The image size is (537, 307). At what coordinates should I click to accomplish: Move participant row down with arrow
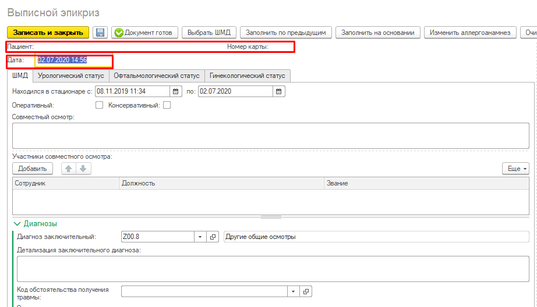click(x=83, y=169)
